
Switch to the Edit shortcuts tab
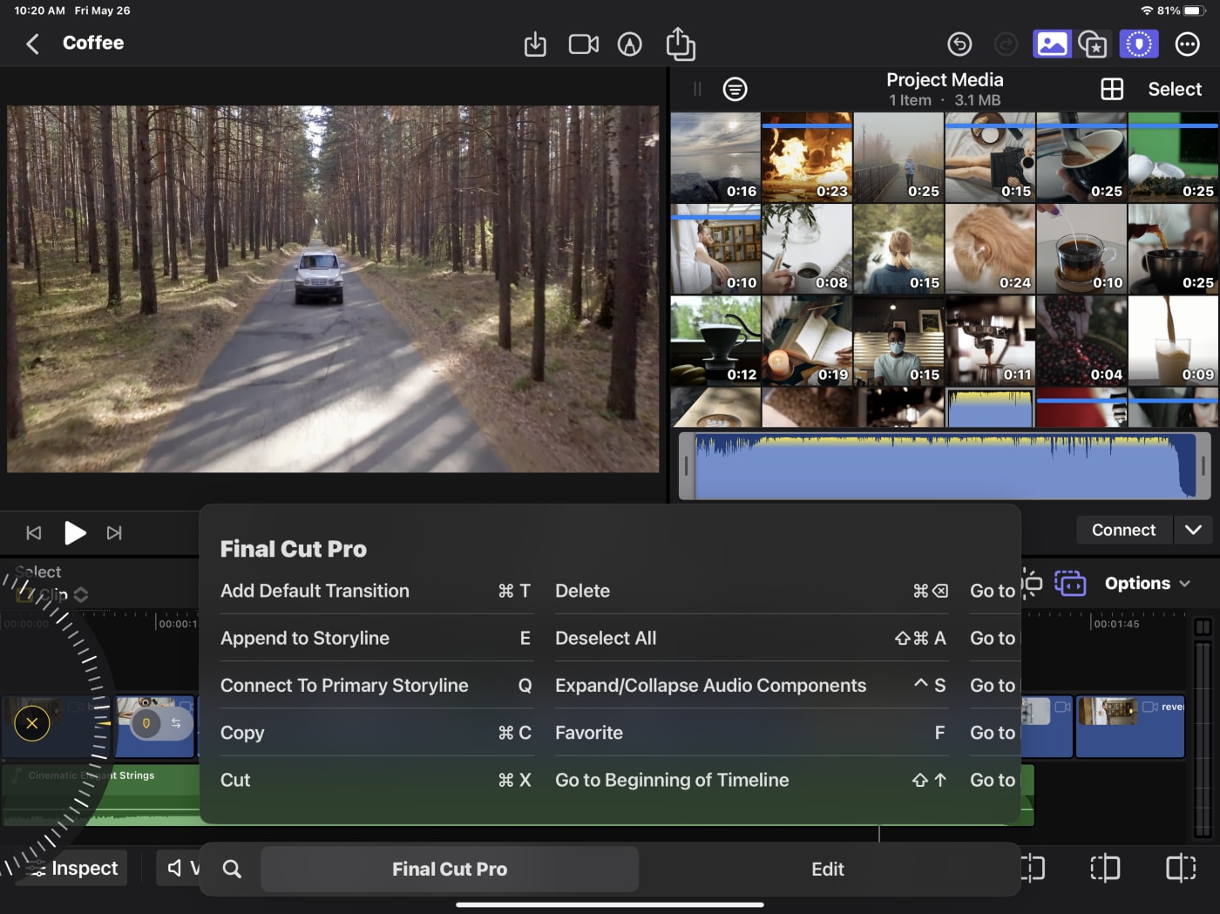coord(827,869)
